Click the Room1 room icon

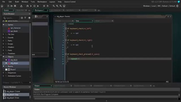point(9,69)
